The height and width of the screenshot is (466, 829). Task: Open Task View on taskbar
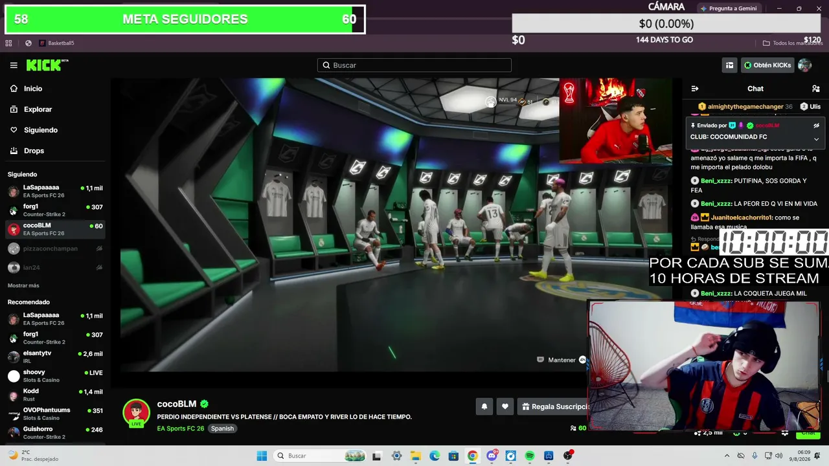pos(376,456)
